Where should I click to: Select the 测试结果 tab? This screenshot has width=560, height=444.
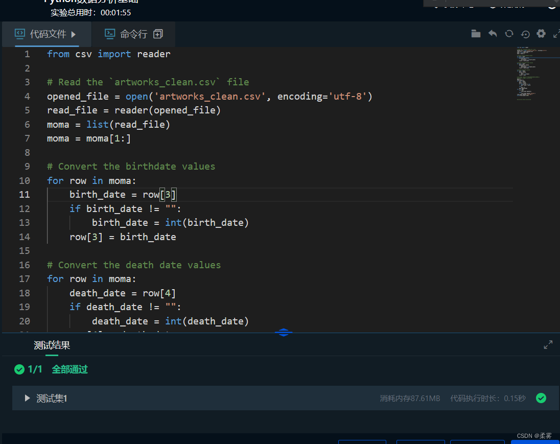[x=52, y=345]
